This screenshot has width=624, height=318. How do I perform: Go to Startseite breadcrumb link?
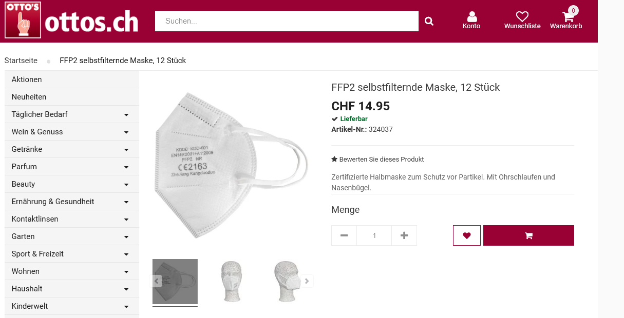21,61
